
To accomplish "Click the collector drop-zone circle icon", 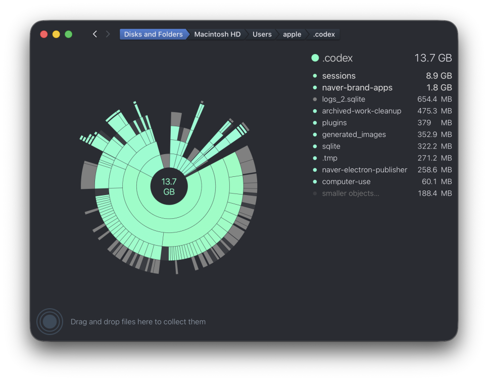I will (x=50, y=321).
